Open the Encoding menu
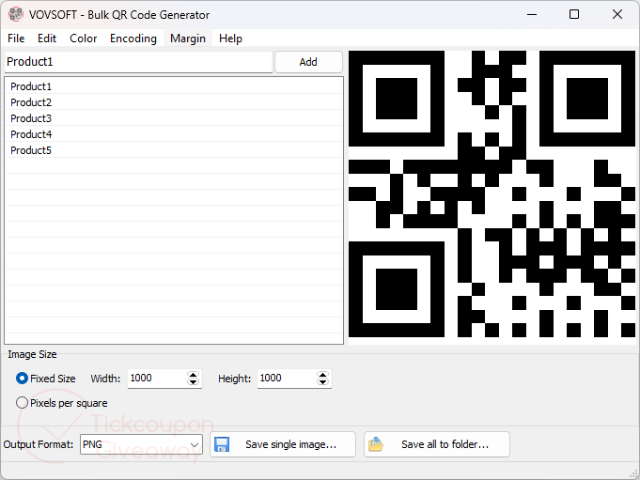The width and height of the screenshot is (640, 480). (x=133, y=39)
